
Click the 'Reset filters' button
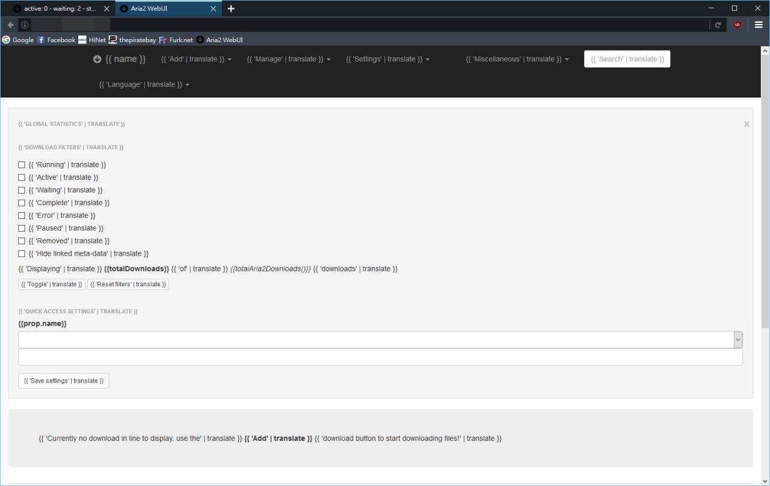(x=128, y=285)
